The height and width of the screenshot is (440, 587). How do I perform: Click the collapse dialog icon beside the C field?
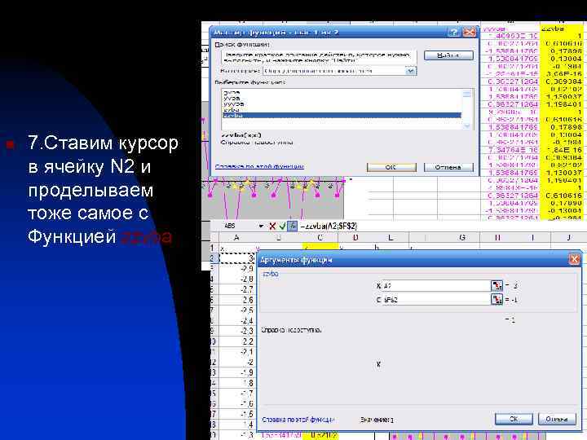497,299
